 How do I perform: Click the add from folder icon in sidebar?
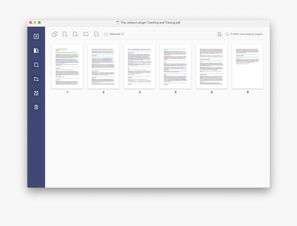(x=36, y=79)
